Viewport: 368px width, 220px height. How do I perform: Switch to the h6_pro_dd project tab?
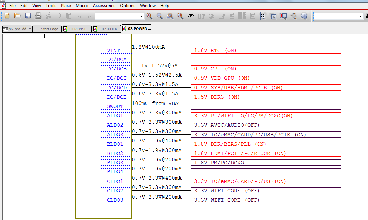click(17, 29)
